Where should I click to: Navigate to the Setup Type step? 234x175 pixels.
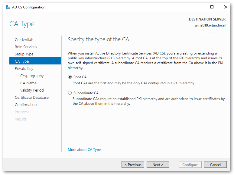24,54
